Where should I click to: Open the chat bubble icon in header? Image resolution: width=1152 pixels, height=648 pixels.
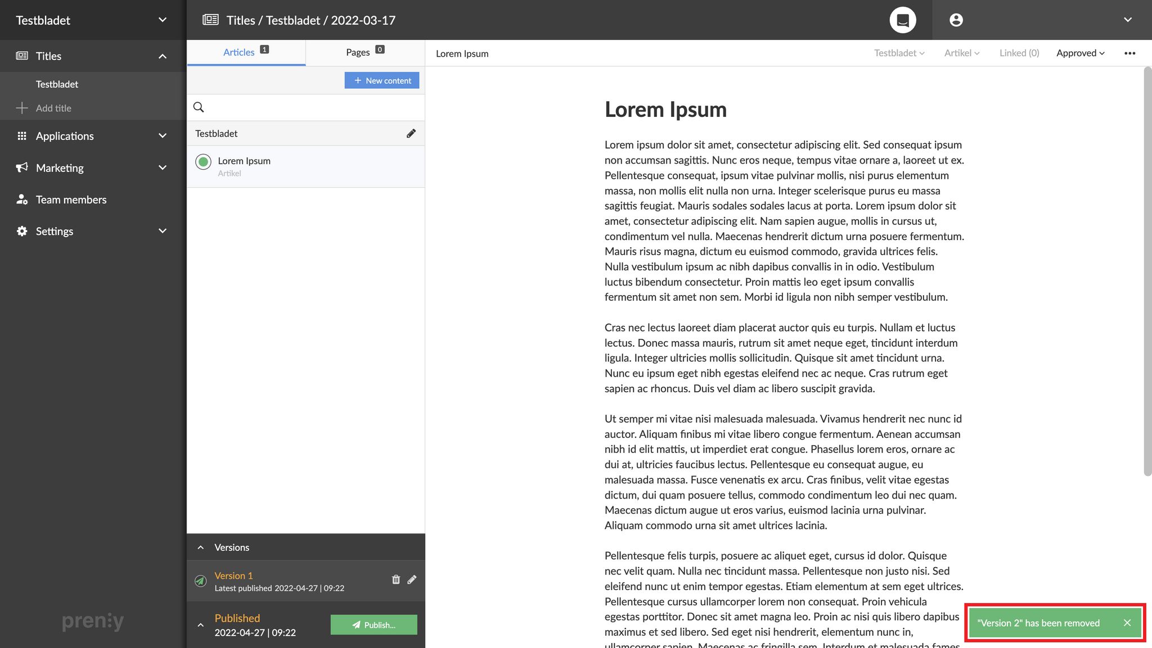902,20
